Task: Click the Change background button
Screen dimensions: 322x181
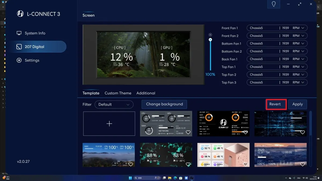Action: [164, 104]
